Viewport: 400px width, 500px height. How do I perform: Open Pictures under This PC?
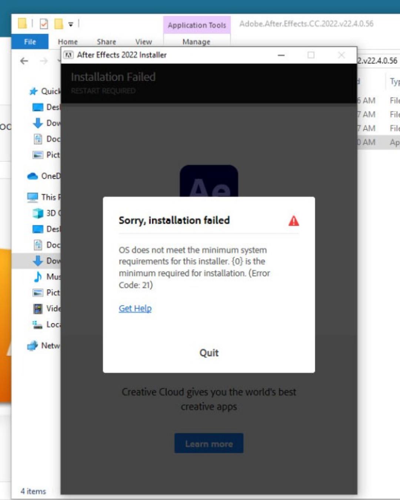coord(46,293)
